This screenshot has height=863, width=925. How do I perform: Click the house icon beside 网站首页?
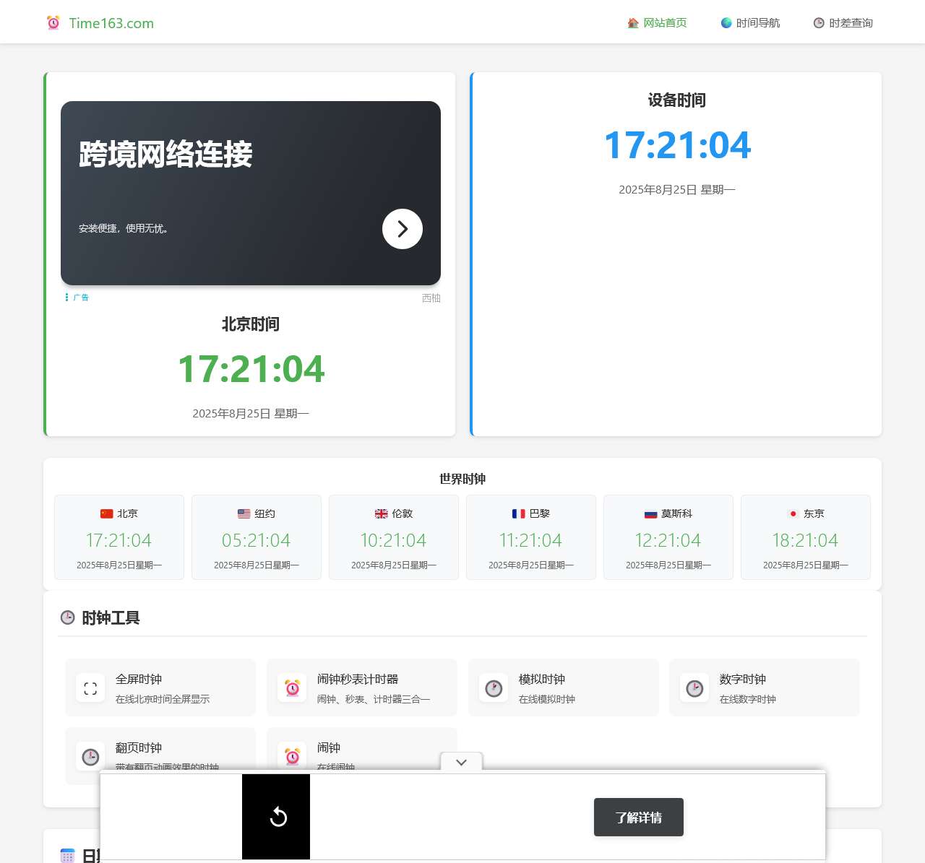pos(633,22)
